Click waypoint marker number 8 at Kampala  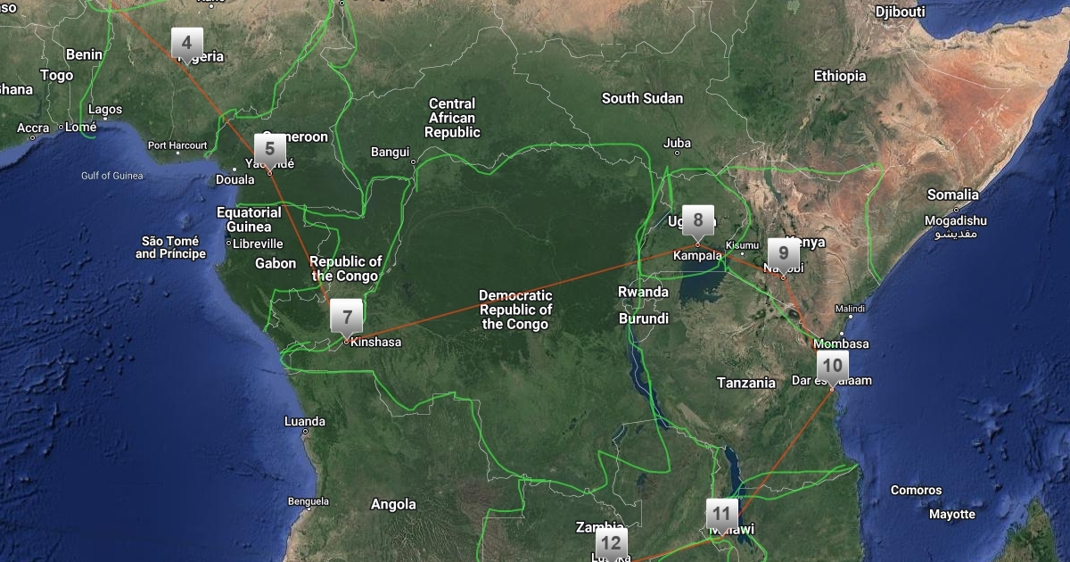click(698, 220)
